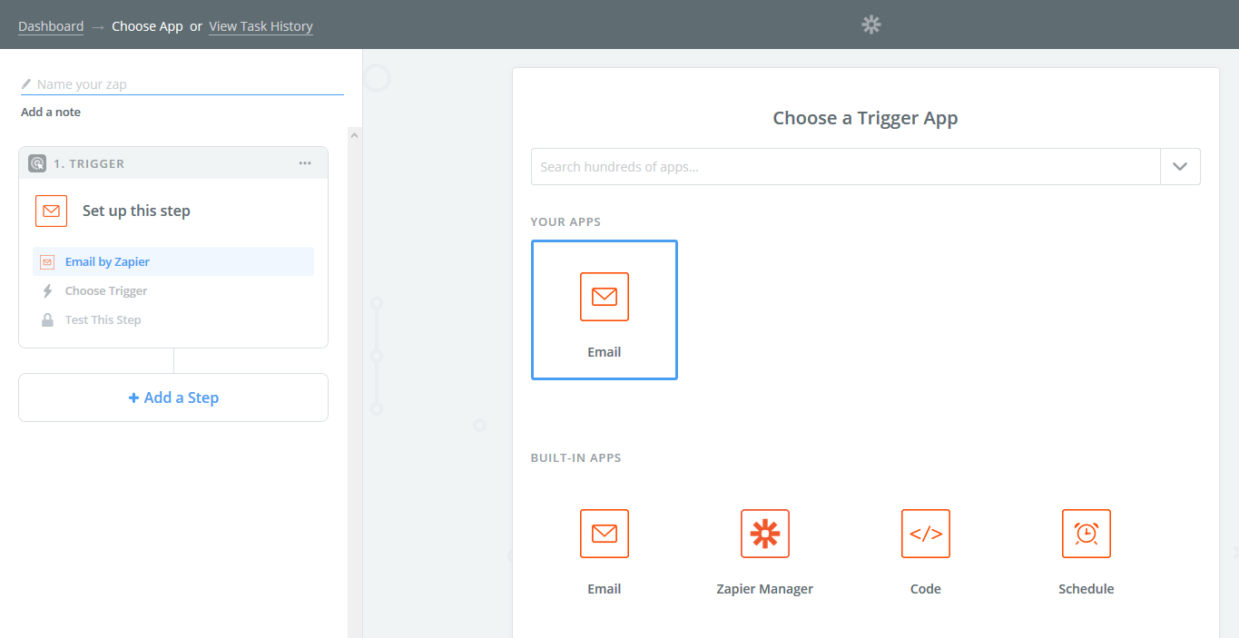Open the three-dot menu on Trigger step

pos(305,163)
